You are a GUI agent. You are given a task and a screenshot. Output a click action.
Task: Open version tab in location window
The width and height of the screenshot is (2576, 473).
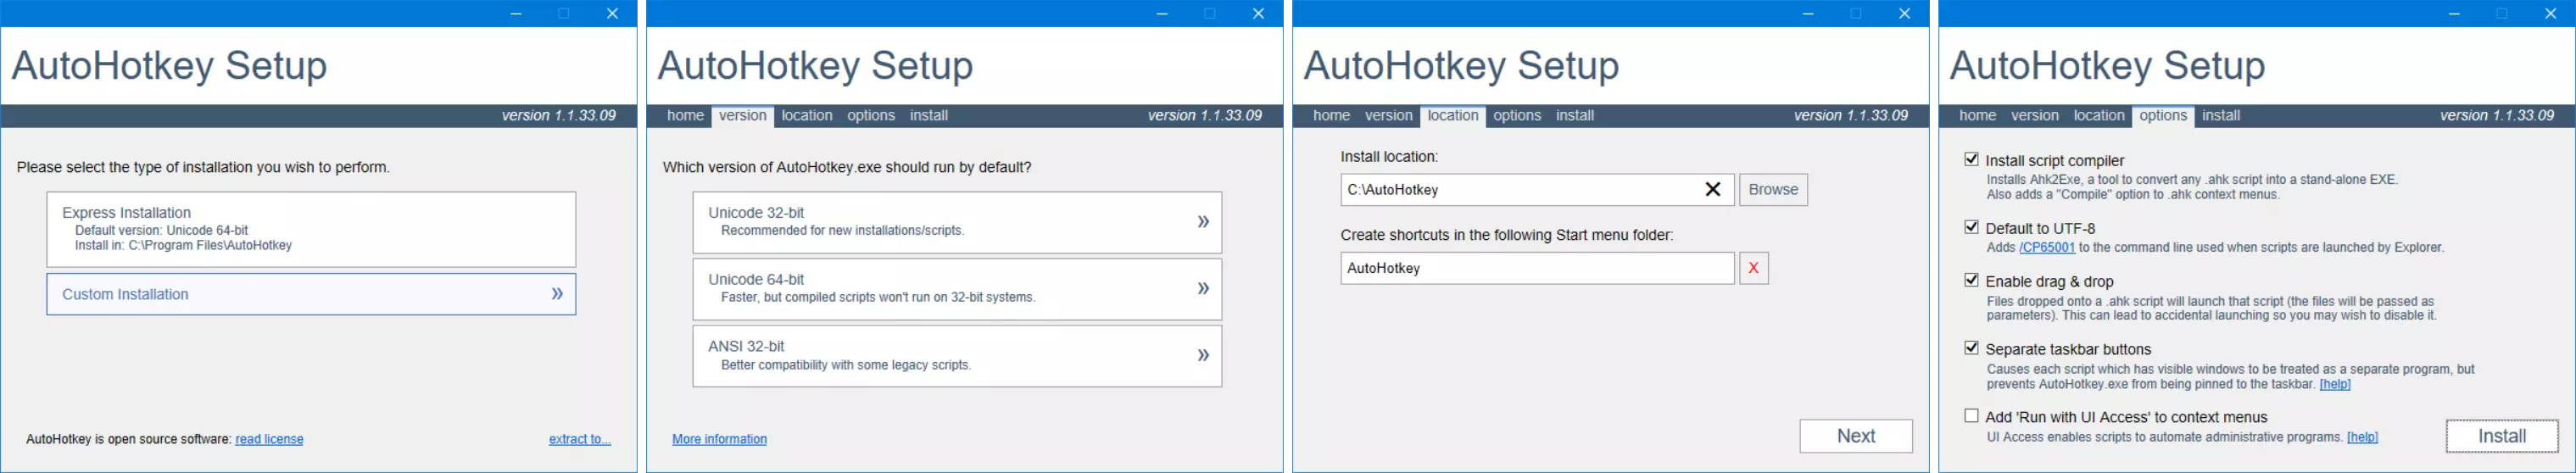coord(1389,116)
